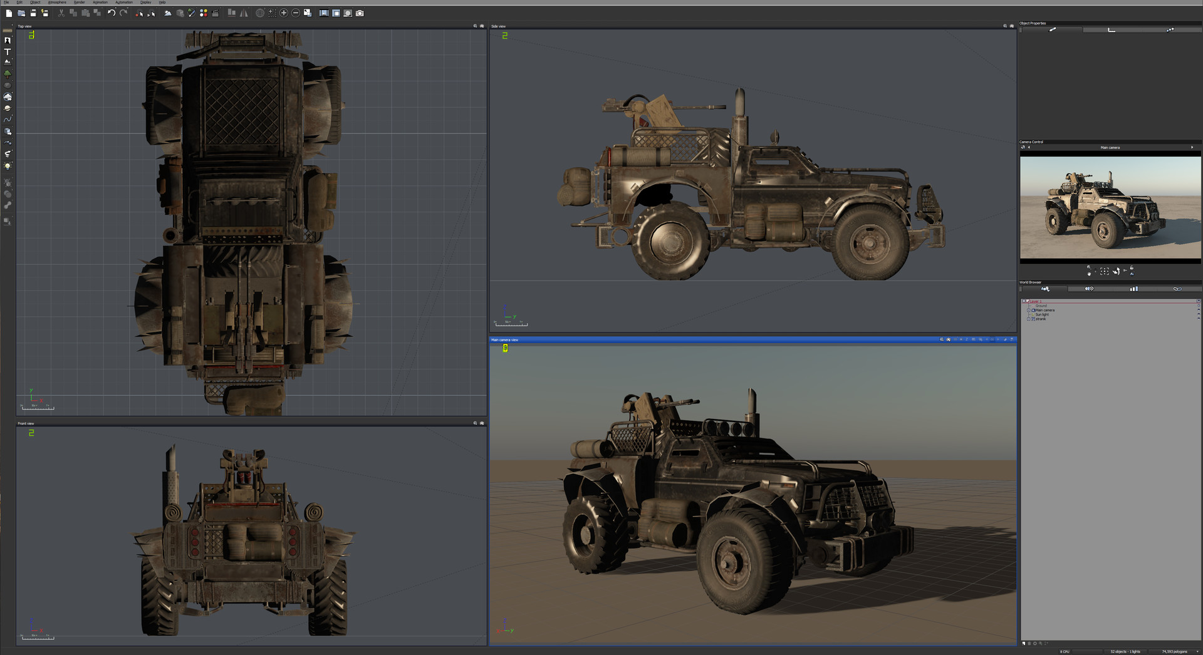
Task: Click the Cut scissors icon
Action: pos(61,13)
